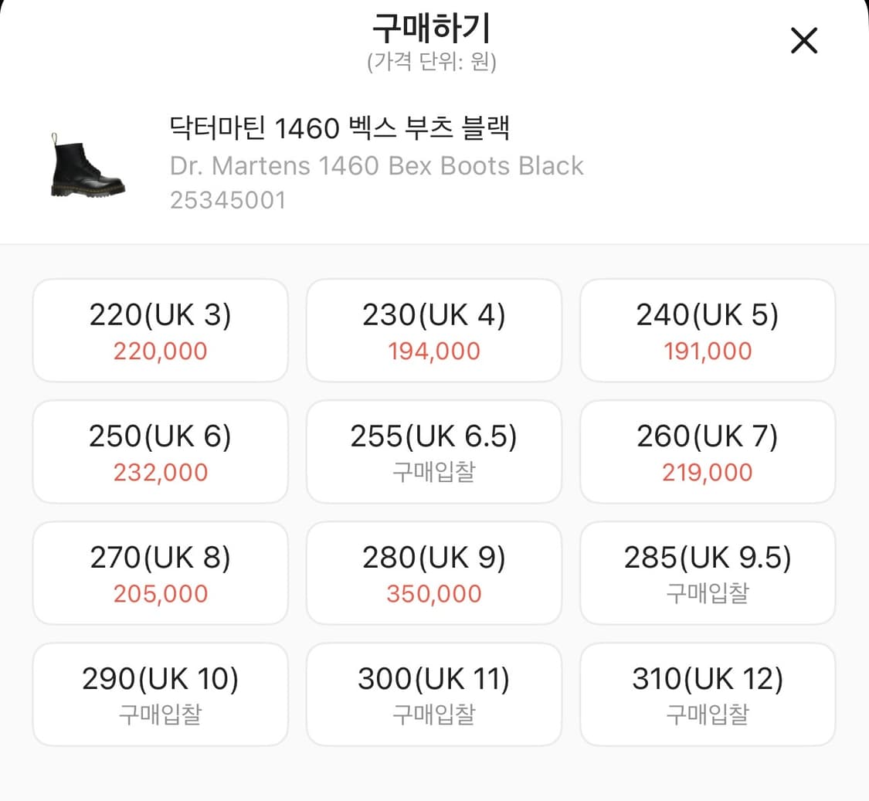The width and height of the screenshot is (869, 801).
Task: Select size 280(UK 9) priced 350,000
Action: (x=433, y=573)
